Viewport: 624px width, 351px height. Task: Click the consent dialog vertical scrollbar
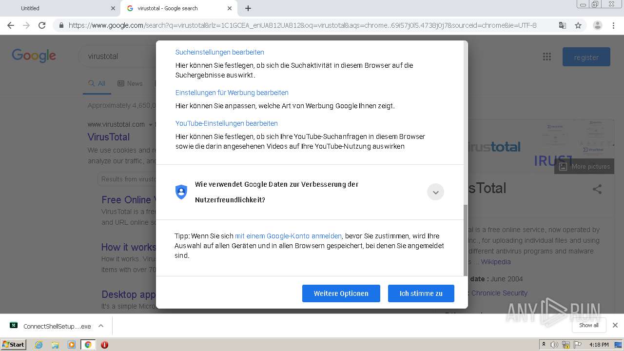[x=465, y=240]
